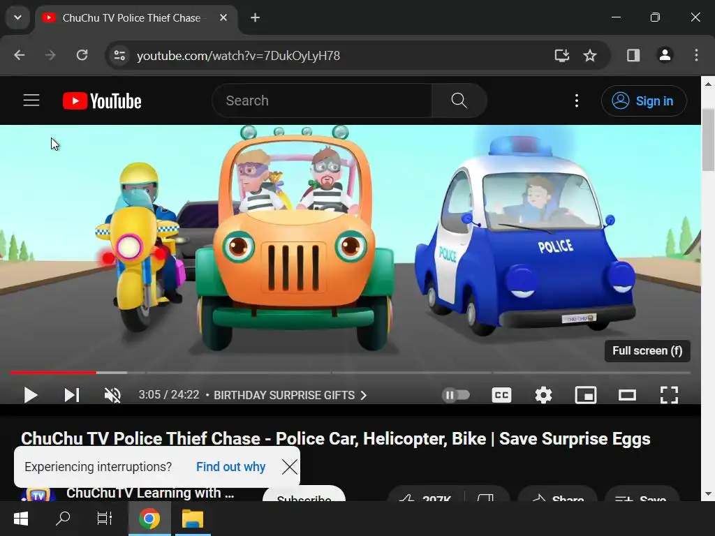Focus the YouTube Search field
The image size is (715, 536).
click(321, 100)
